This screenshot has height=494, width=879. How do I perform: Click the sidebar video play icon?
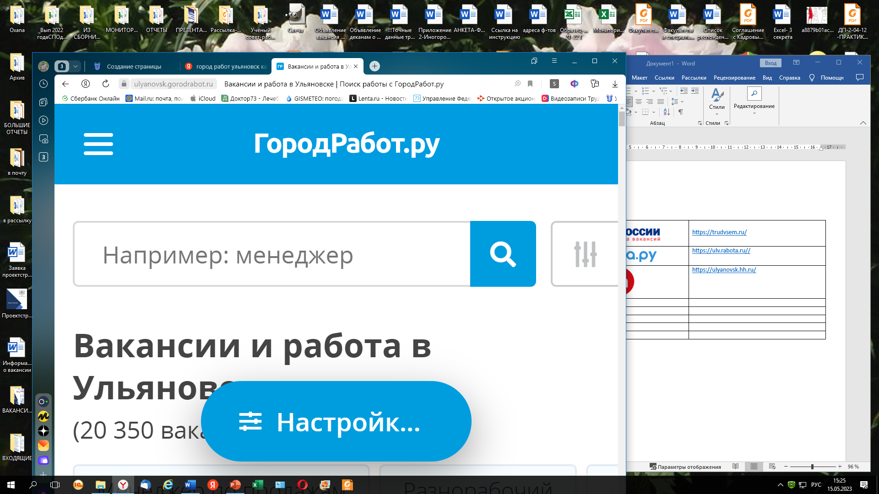point(43,120)
